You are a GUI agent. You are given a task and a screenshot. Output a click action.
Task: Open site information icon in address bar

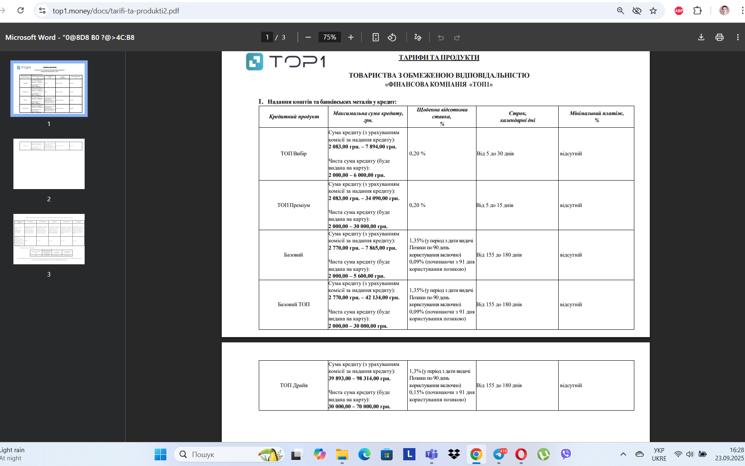coord(42,11)
